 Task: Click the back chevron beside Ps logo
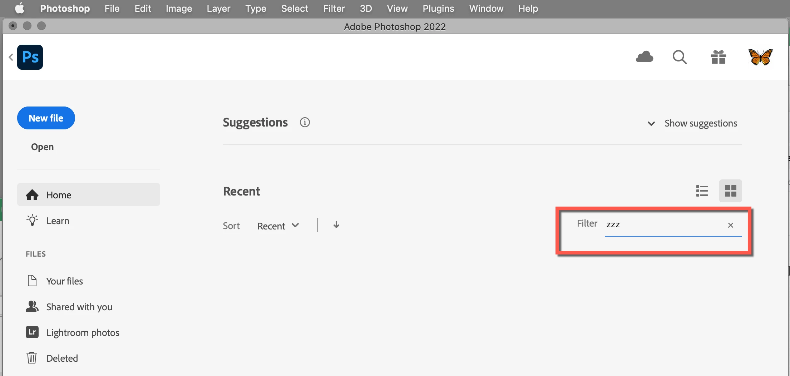click(11, 57)
